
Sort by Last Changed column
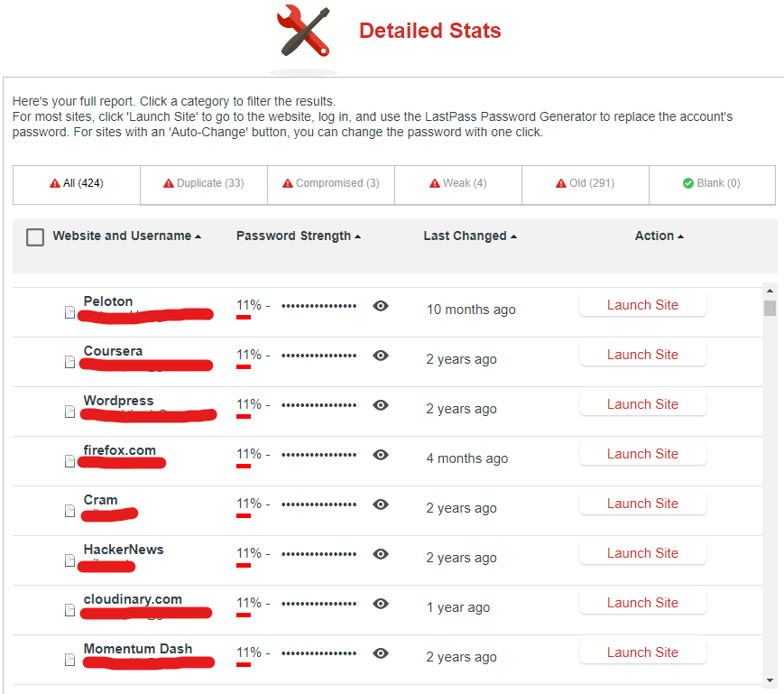[x=470, y=236]
